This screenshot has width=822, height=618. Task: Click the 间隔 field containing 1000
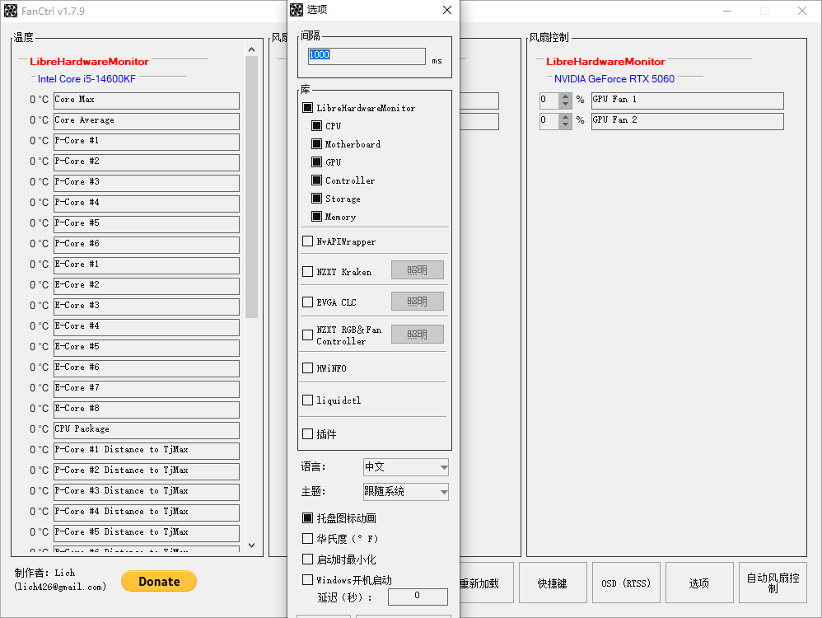[366, 55]
